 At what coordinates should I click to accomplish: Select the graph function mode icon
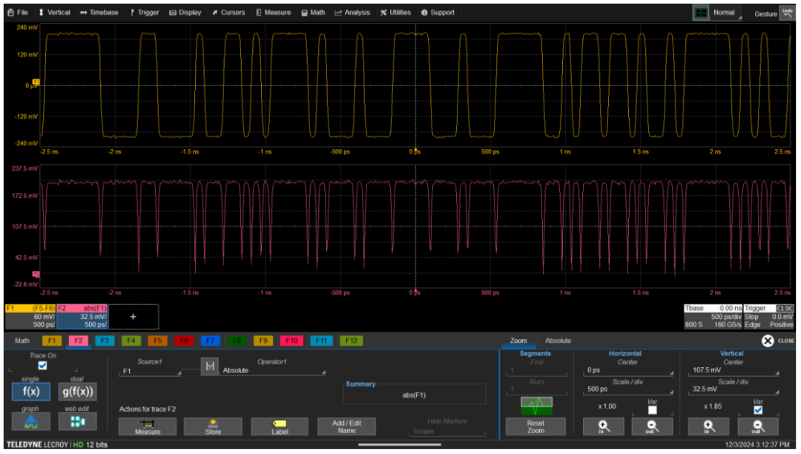[30, 422]
